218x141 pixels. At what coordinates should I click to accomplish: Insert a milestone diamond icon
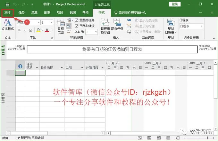[129, 32]
